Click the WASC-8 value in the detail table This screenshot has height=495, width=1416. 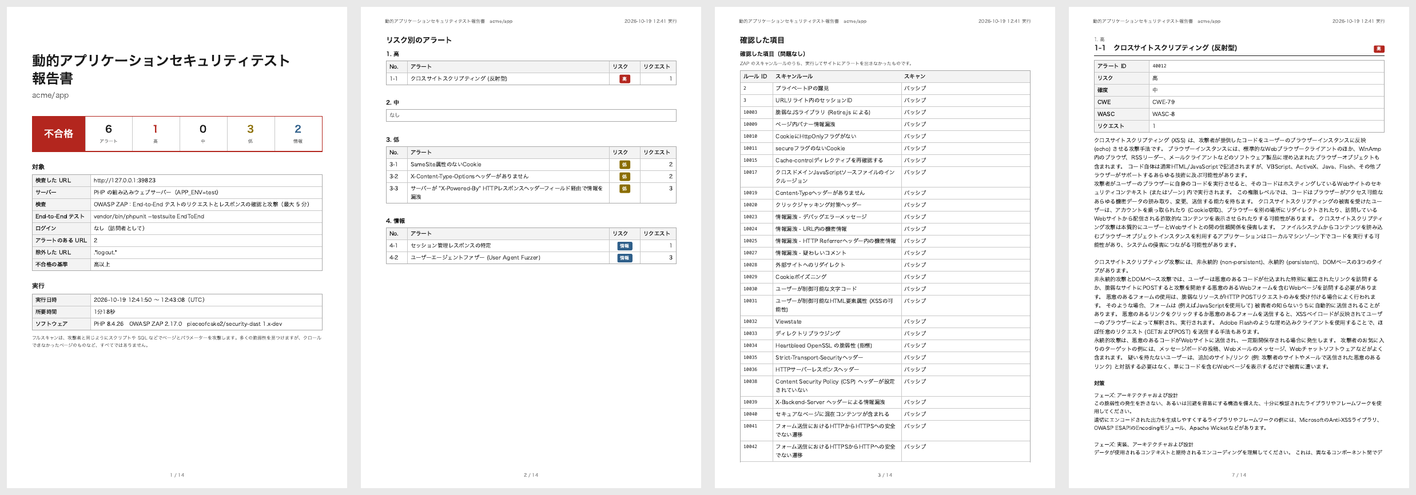point(1163,114)
